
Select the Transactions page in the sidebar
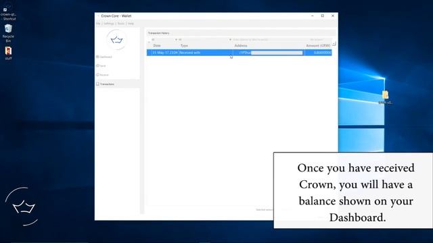[117, 84]
